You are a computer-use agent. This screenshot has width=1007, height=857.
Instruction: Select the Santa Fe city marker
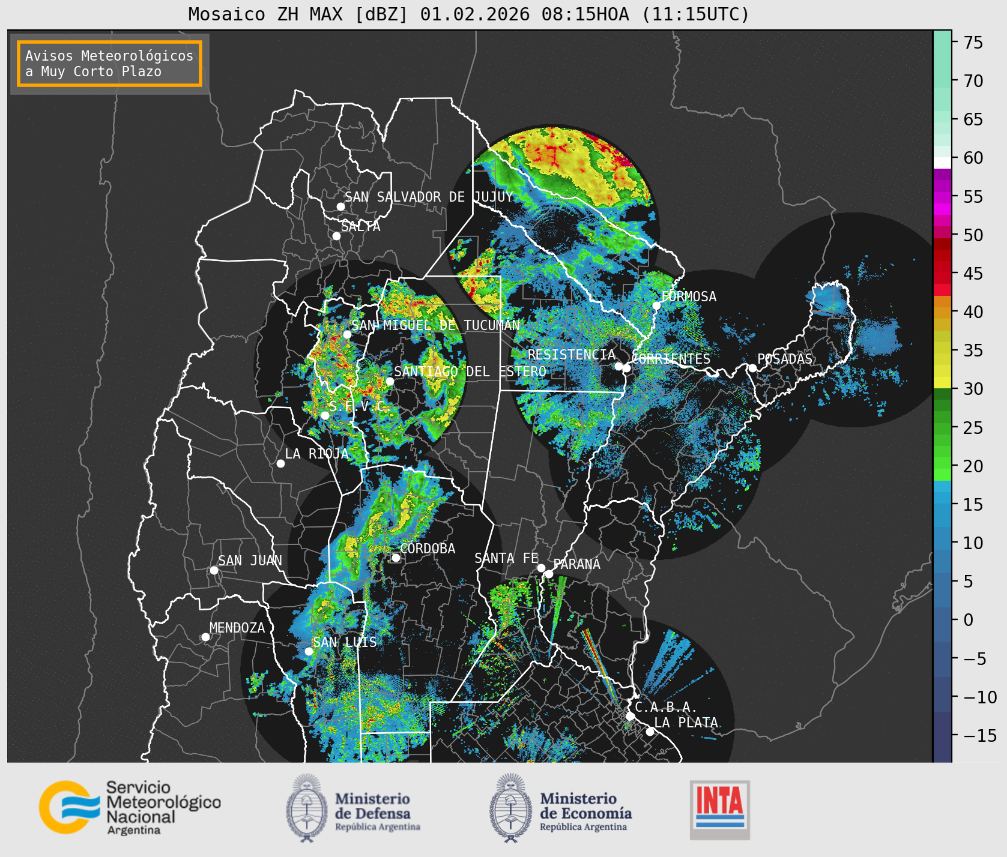pyautogui.click(x=541, y=568)
